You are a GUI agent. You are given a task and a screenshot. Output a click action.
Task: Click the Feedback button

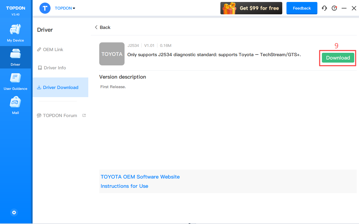click(302, 8)
